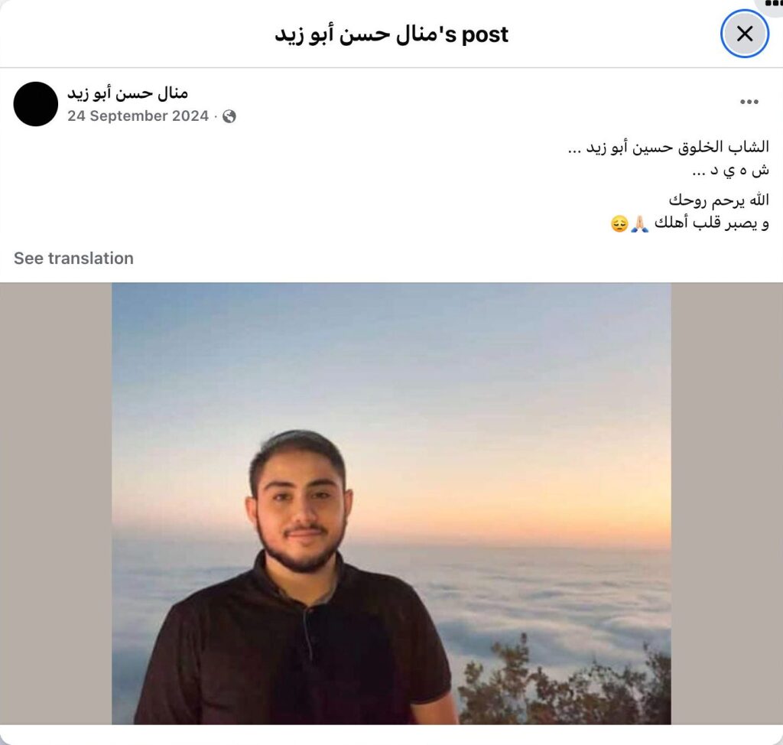Click the partially visible dots icon above close
783x745 pixels.
pos(773,3)
